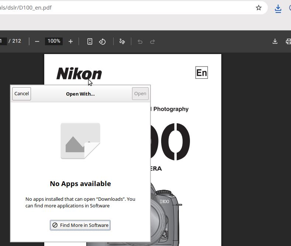Screen dimensions: 291x246
Task: Click the page number input field
Action: pos(3,41)
